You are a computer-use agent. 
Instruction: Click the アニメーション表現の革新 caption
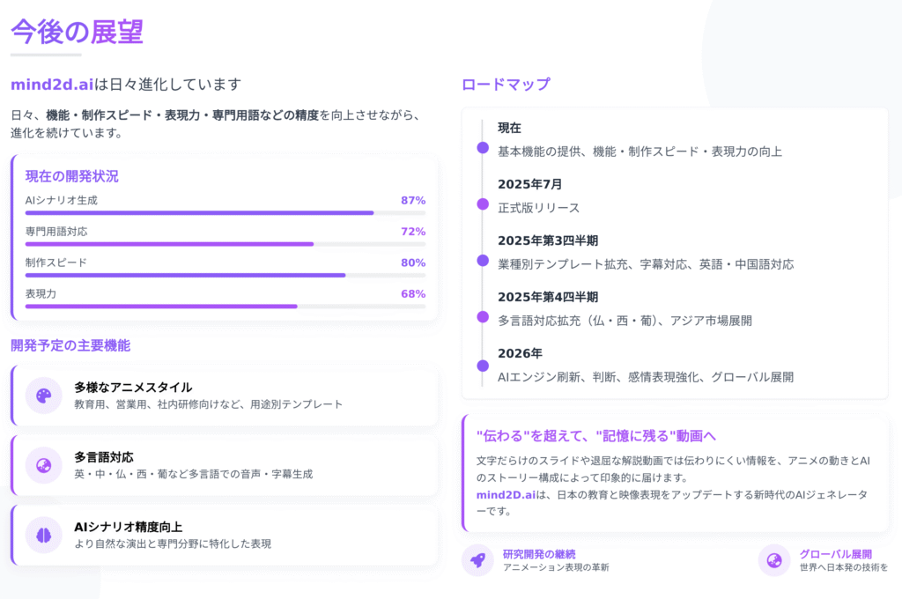pos(556,567)
